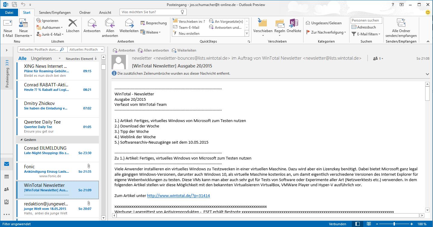Send the message to OneNote

(294, 26)
